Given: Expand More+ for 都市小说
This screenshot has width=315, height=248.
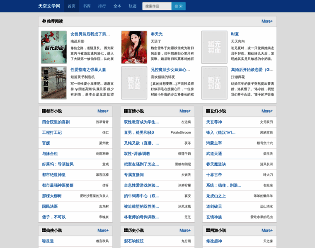Looking at the screenshot, I should (103, 111).
